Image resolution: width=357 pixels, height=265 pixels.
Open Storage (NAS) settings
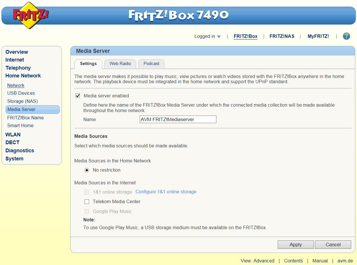23,101
